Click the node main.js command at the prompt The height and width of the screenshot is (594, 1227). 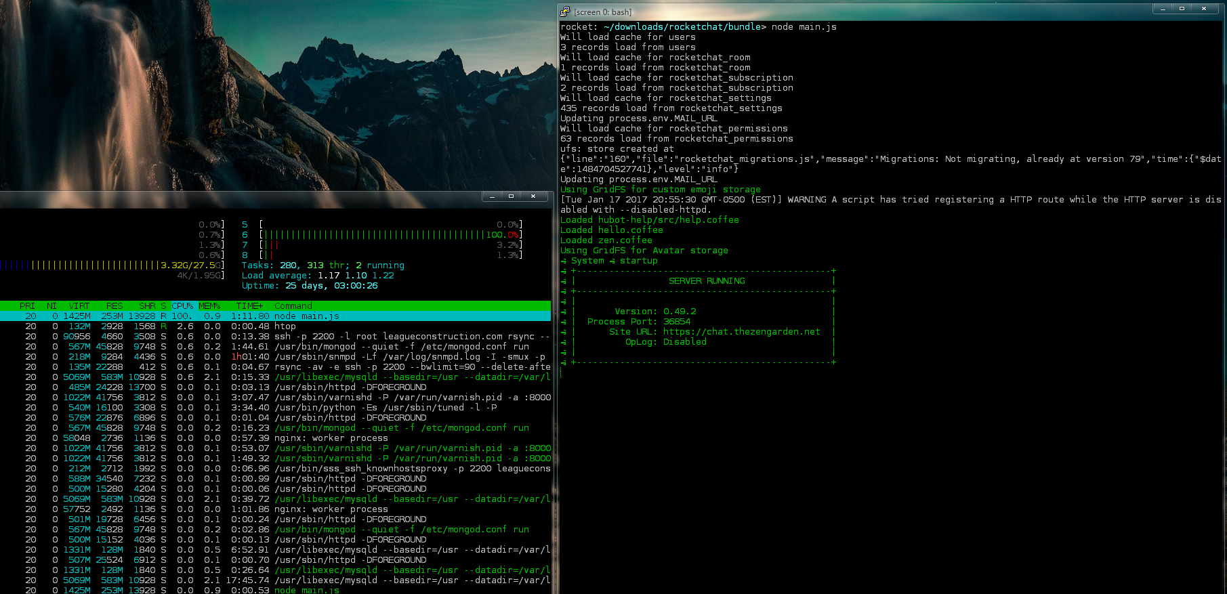point(804,27)
